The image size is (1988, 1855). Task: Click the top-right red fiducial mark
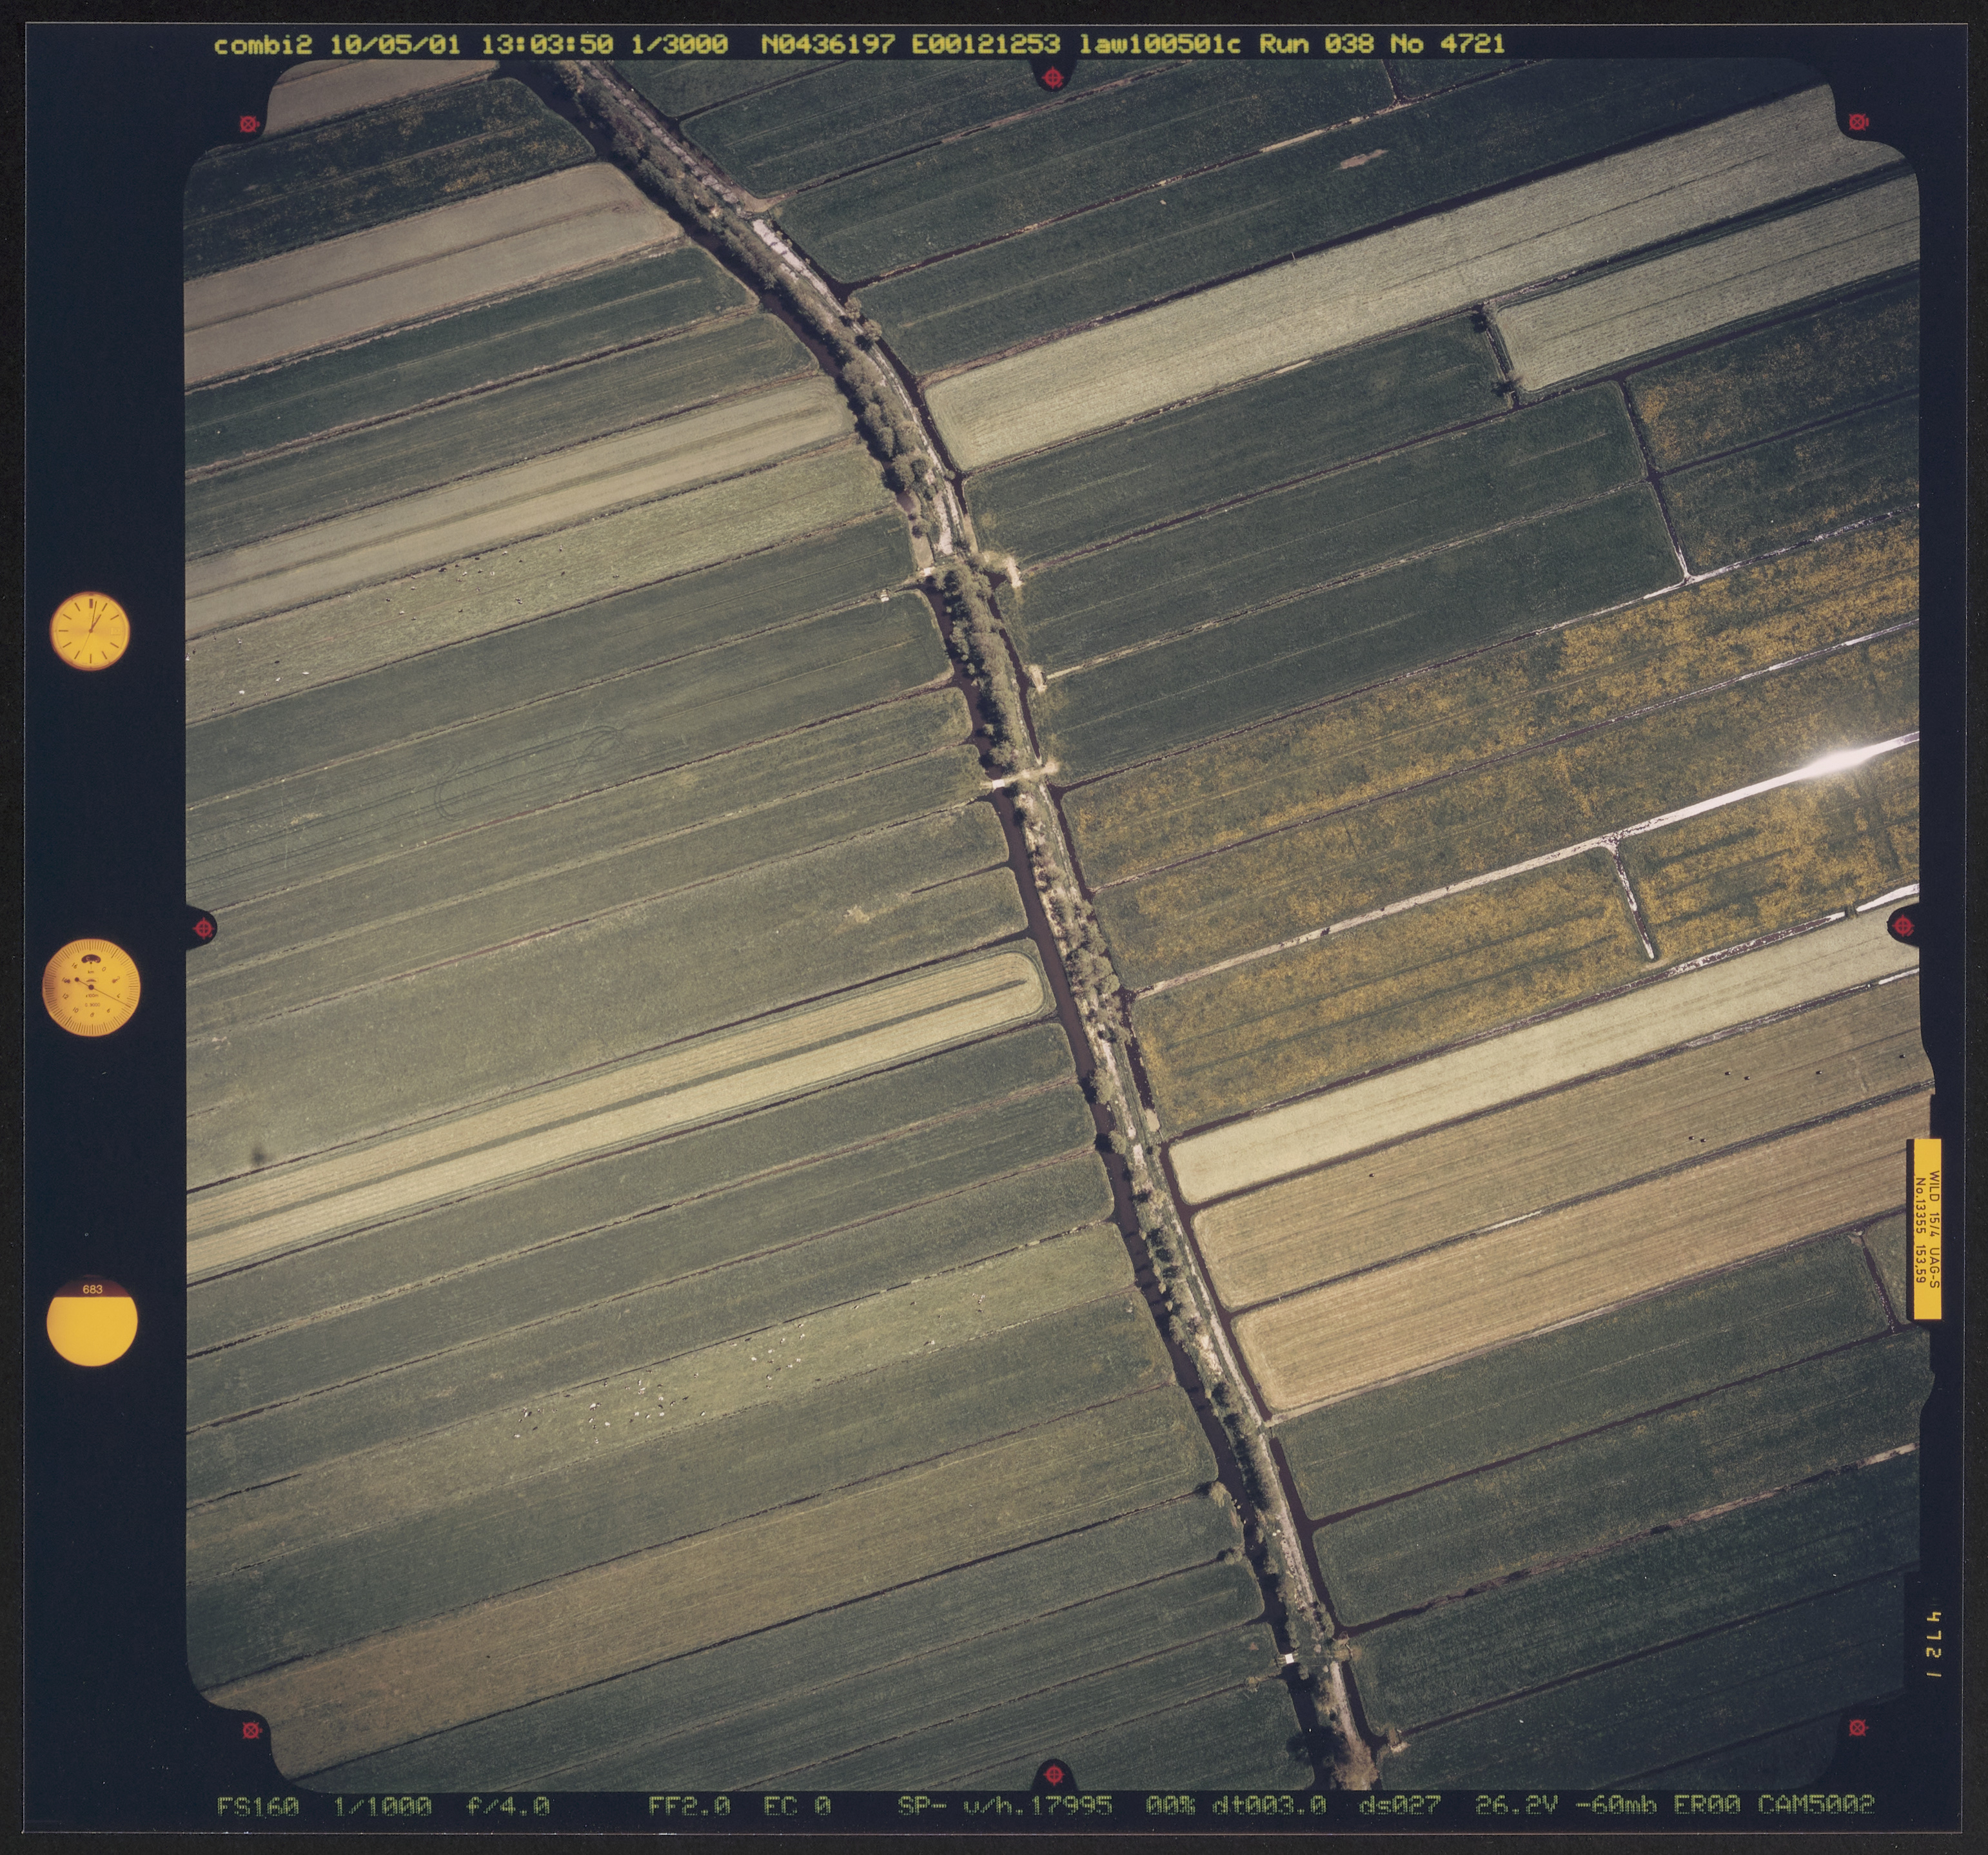coord(1857,122)
